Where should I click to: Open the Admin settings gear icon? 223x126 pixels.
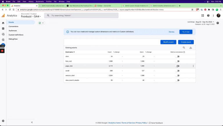tap(3, 121)
